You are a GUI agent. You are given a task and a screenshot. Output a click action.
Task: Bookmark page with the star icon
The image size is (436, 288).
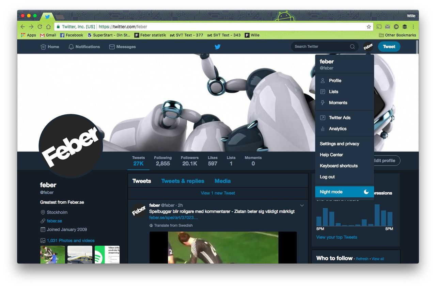[369, 27]
